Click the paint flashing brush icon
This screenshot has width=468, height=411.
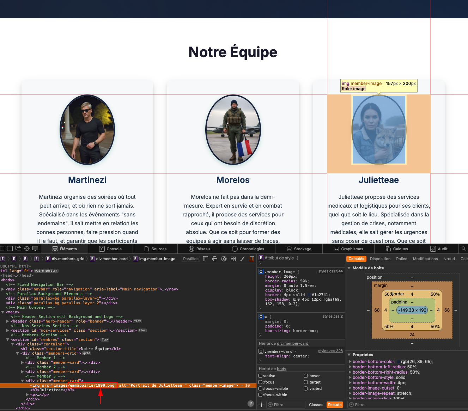click(x=242, y=259)
